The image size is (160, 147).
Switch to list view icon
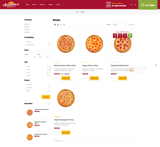(61, 25)
